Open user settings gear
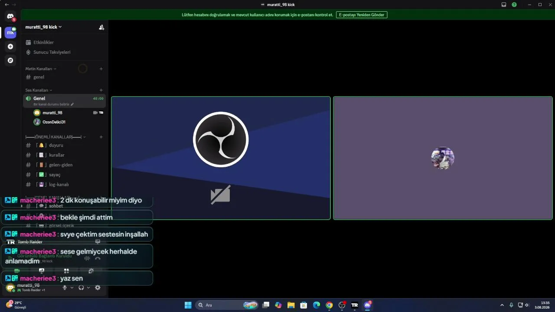The image size is (555, 312). [98, 287]
